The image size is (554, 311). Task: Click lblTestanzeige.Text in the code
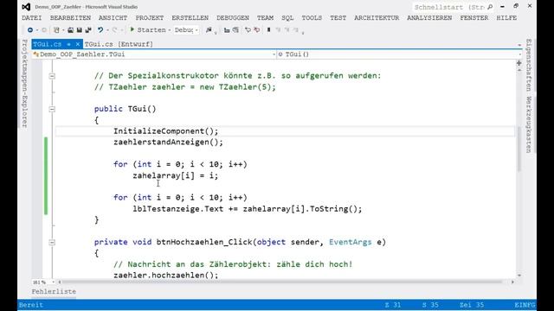coord(178,209)
